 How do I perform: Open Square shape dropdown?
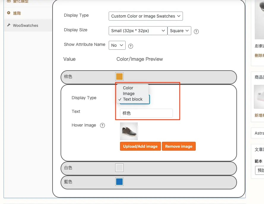pyautogui.click(x=179, y=31)
